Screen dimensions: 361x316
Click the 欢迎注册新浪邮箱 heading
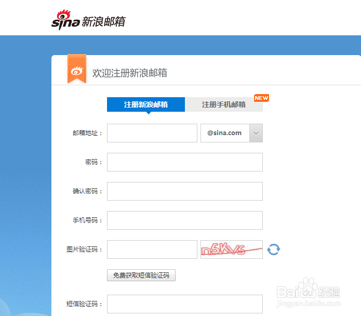[x=130, y=73]
